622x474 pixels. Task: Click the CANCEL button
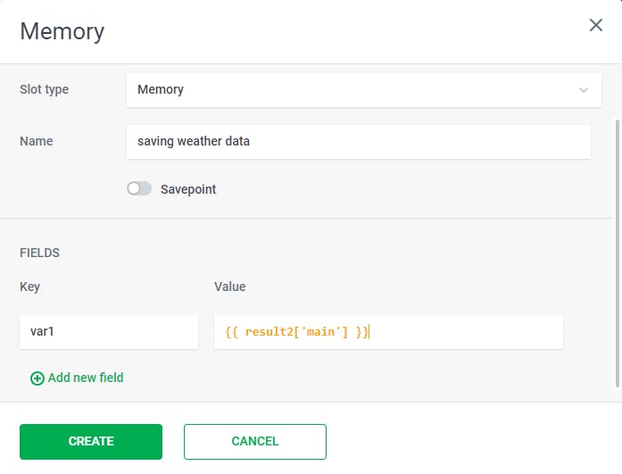255,442
